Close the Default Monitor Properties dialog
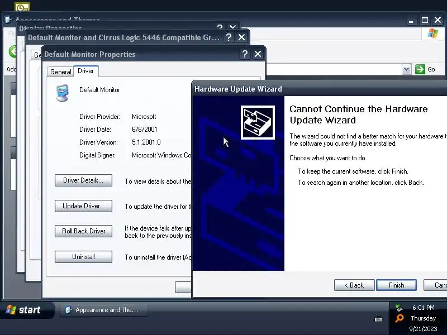Viewport: 447px width, 335px height. [x=258, y=54]
